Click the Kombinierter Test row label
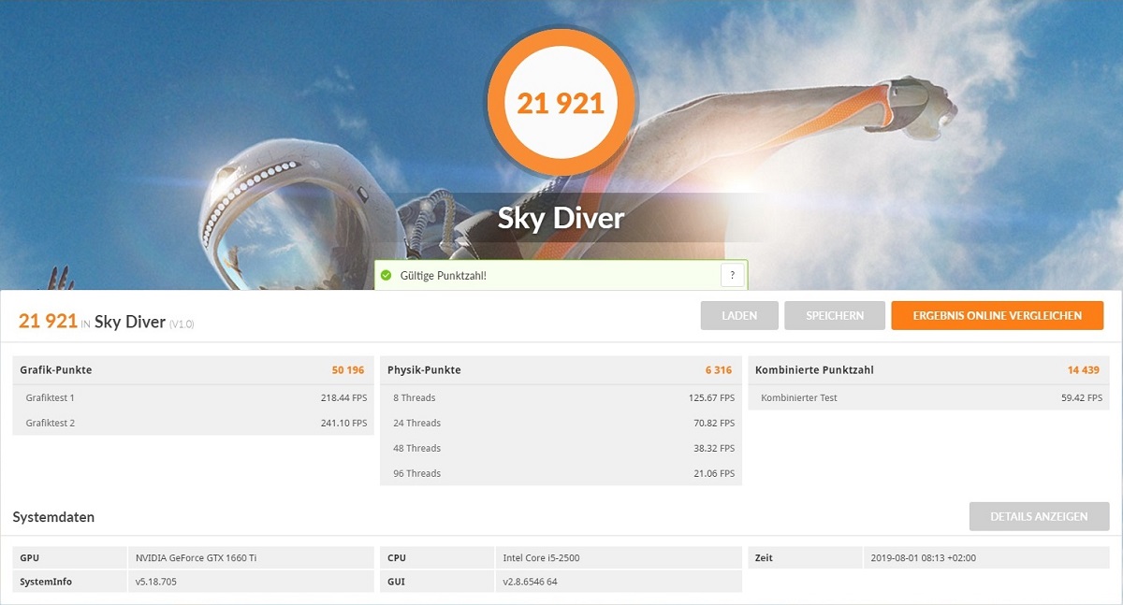This screenshot has width=1123, height=605. click(x=799, y=397)
